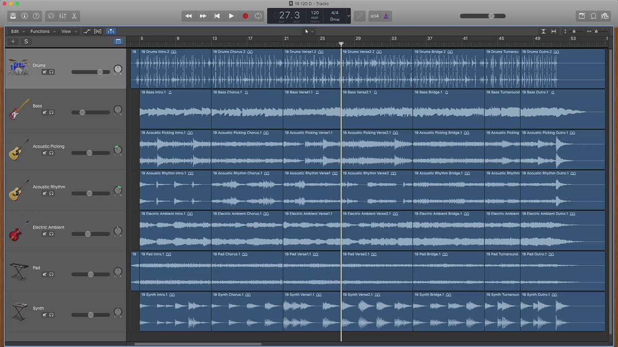Open the Loop Browser
Image resolution: width=618 pixels, height=347 pixels.
tap(593, 16)
